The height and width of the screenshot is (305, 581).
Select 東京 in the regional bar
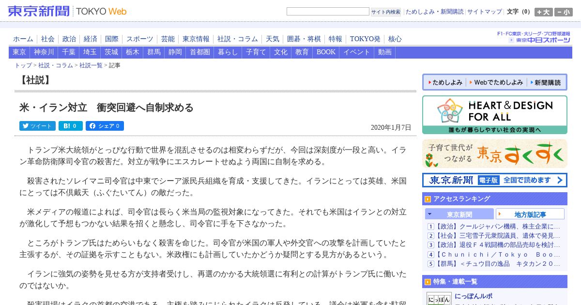(19, 52)
